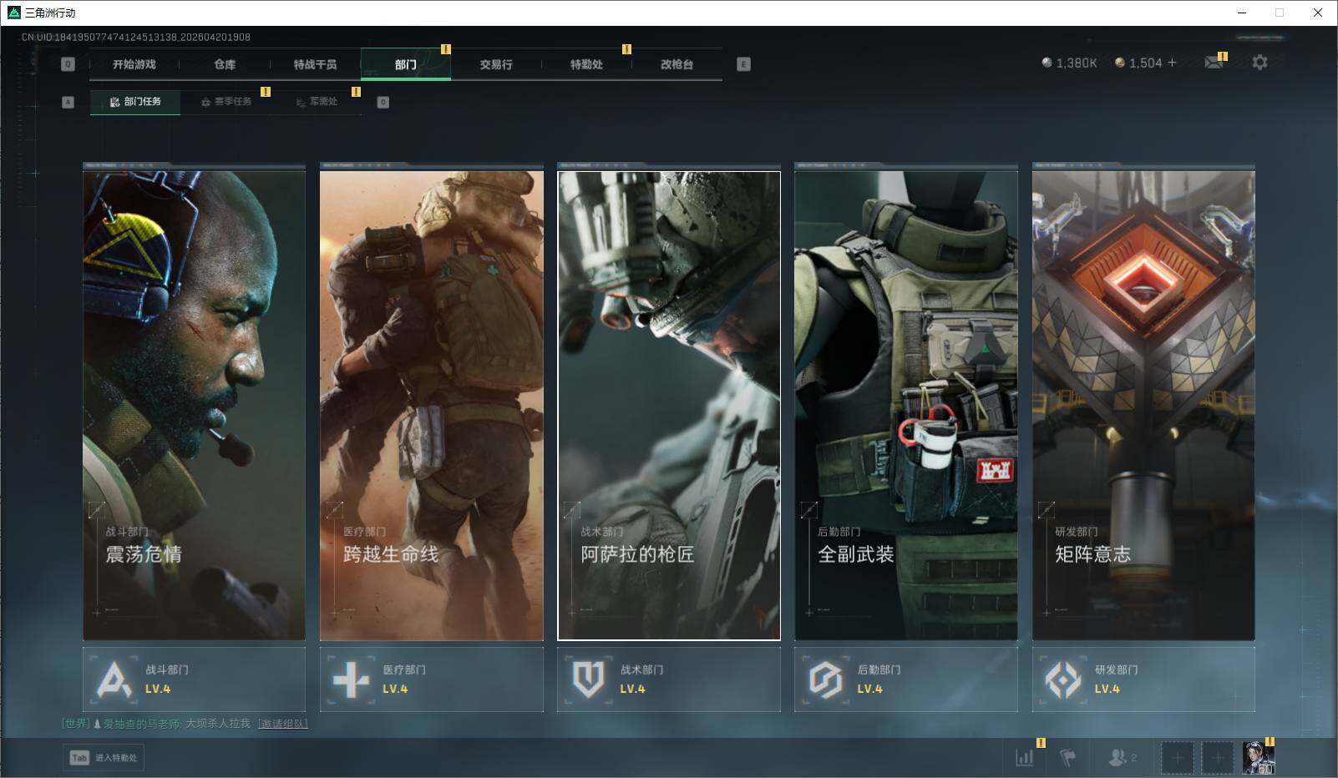Go to the 交易行 tab
The height and width of the screenshot is (778, 1338).
tap(496, 64)
